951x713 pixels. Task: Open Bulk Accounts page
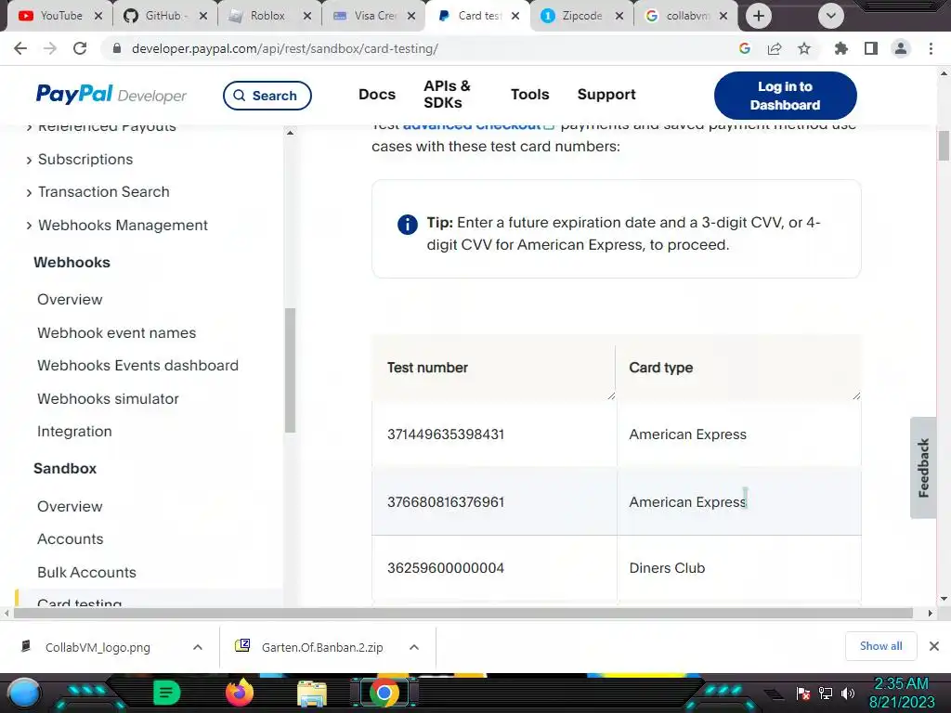[86, 572]
